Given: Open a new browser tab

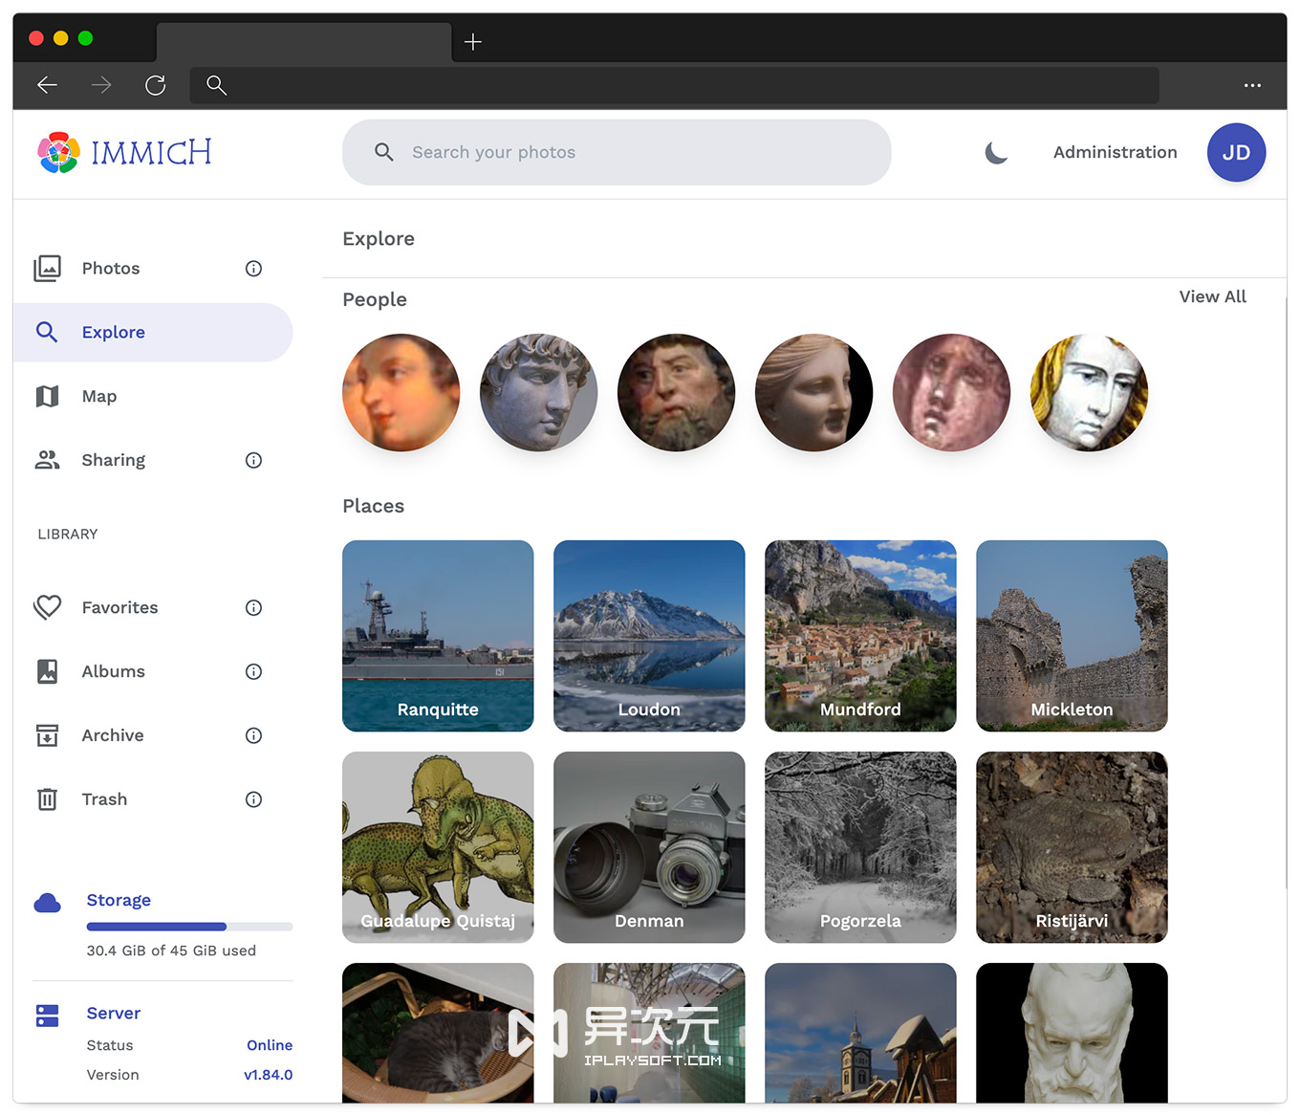Looking at the screenshot, I should click(x=473, y=42).
